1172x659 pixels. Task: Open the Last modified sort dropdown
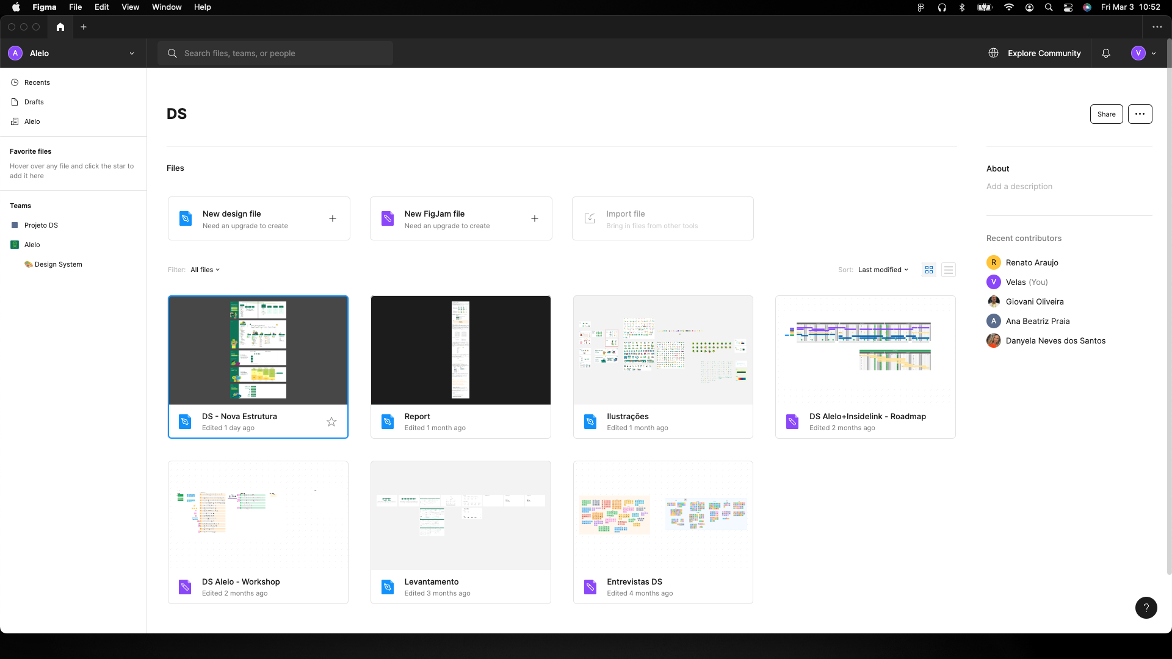coord(883,270)
